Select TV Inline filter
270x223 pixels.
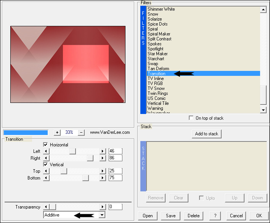click(x=203, y=79)
